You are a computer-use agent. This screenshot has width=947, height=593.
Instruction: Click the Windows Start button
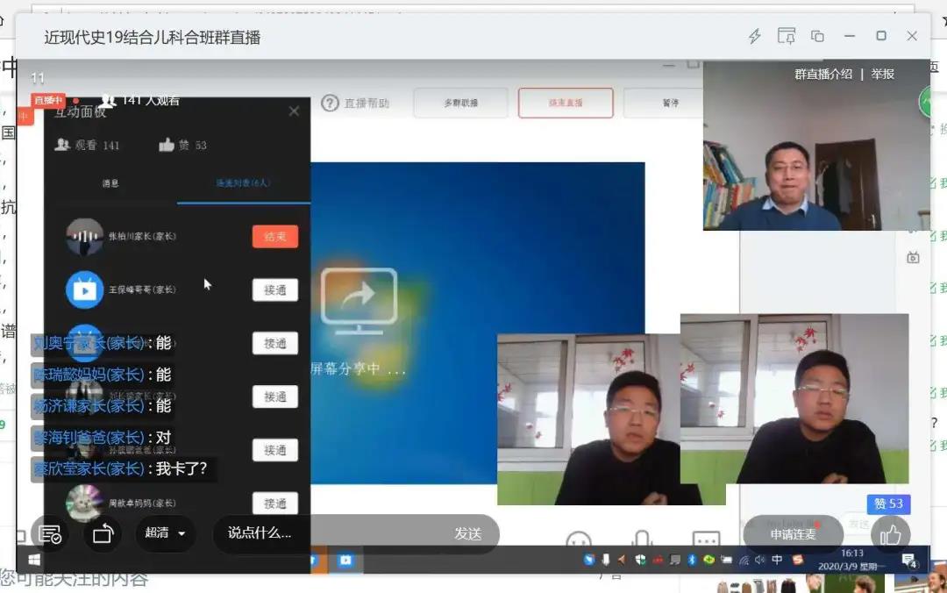coord(34,560)
